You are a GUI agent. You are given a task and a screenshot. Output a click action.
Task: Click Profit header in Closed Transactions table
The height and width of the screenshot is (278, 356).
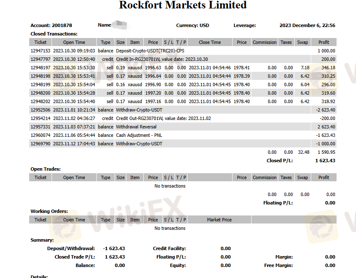pyautogui.click(x=324, y=42)
